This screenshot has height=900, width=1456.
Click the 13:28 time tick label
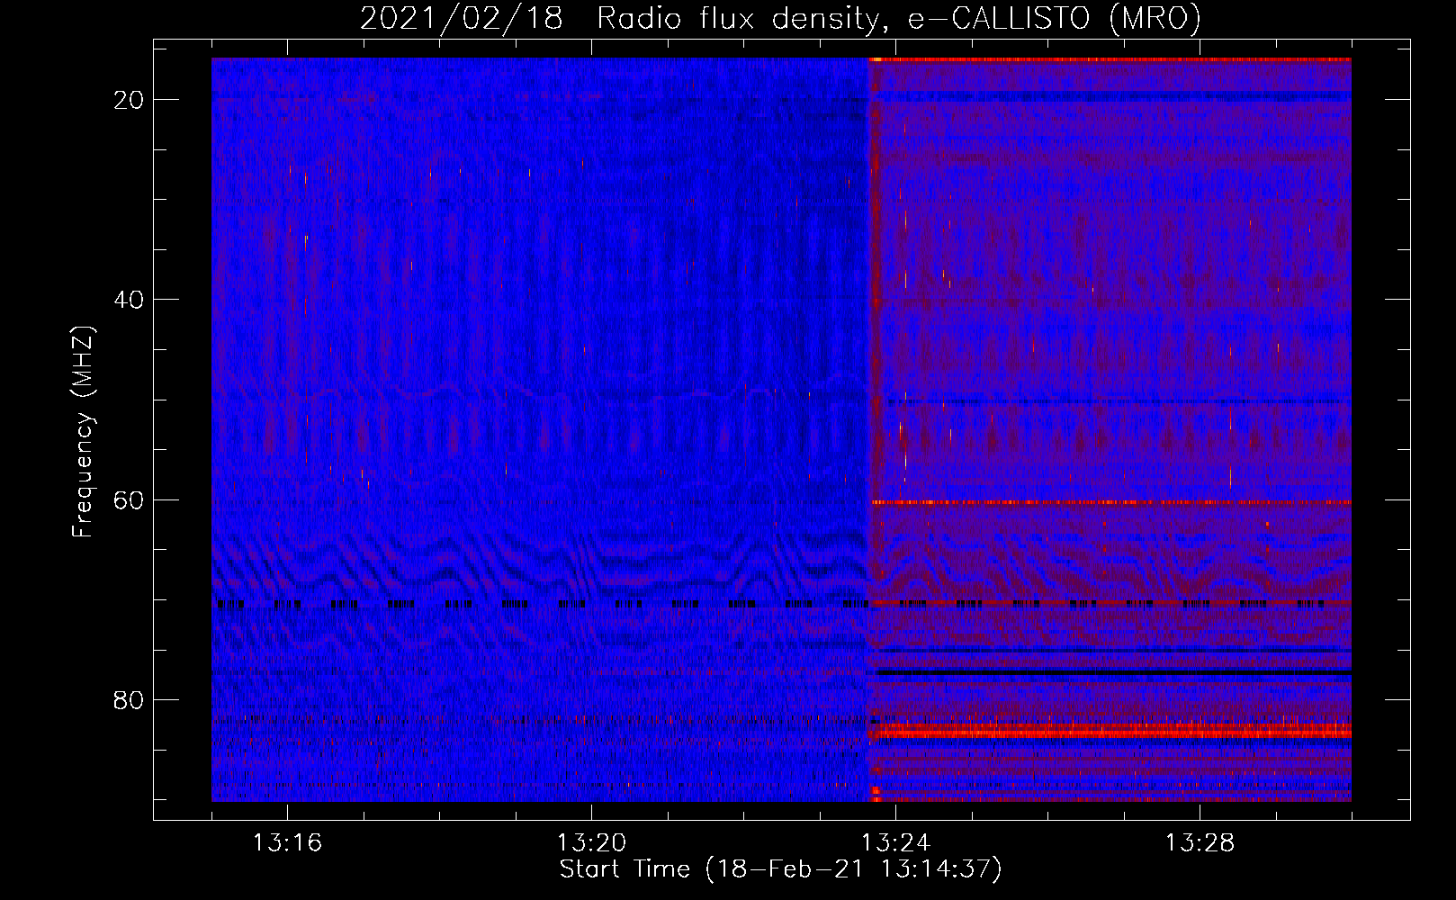tap(1200, 843)
